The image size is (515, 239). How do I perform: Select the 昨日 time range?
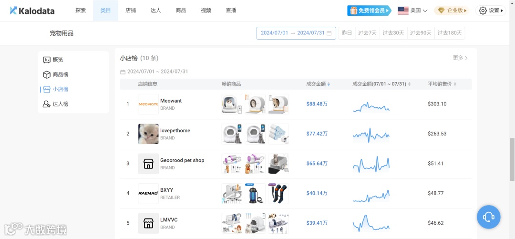(x=347, y=33)
